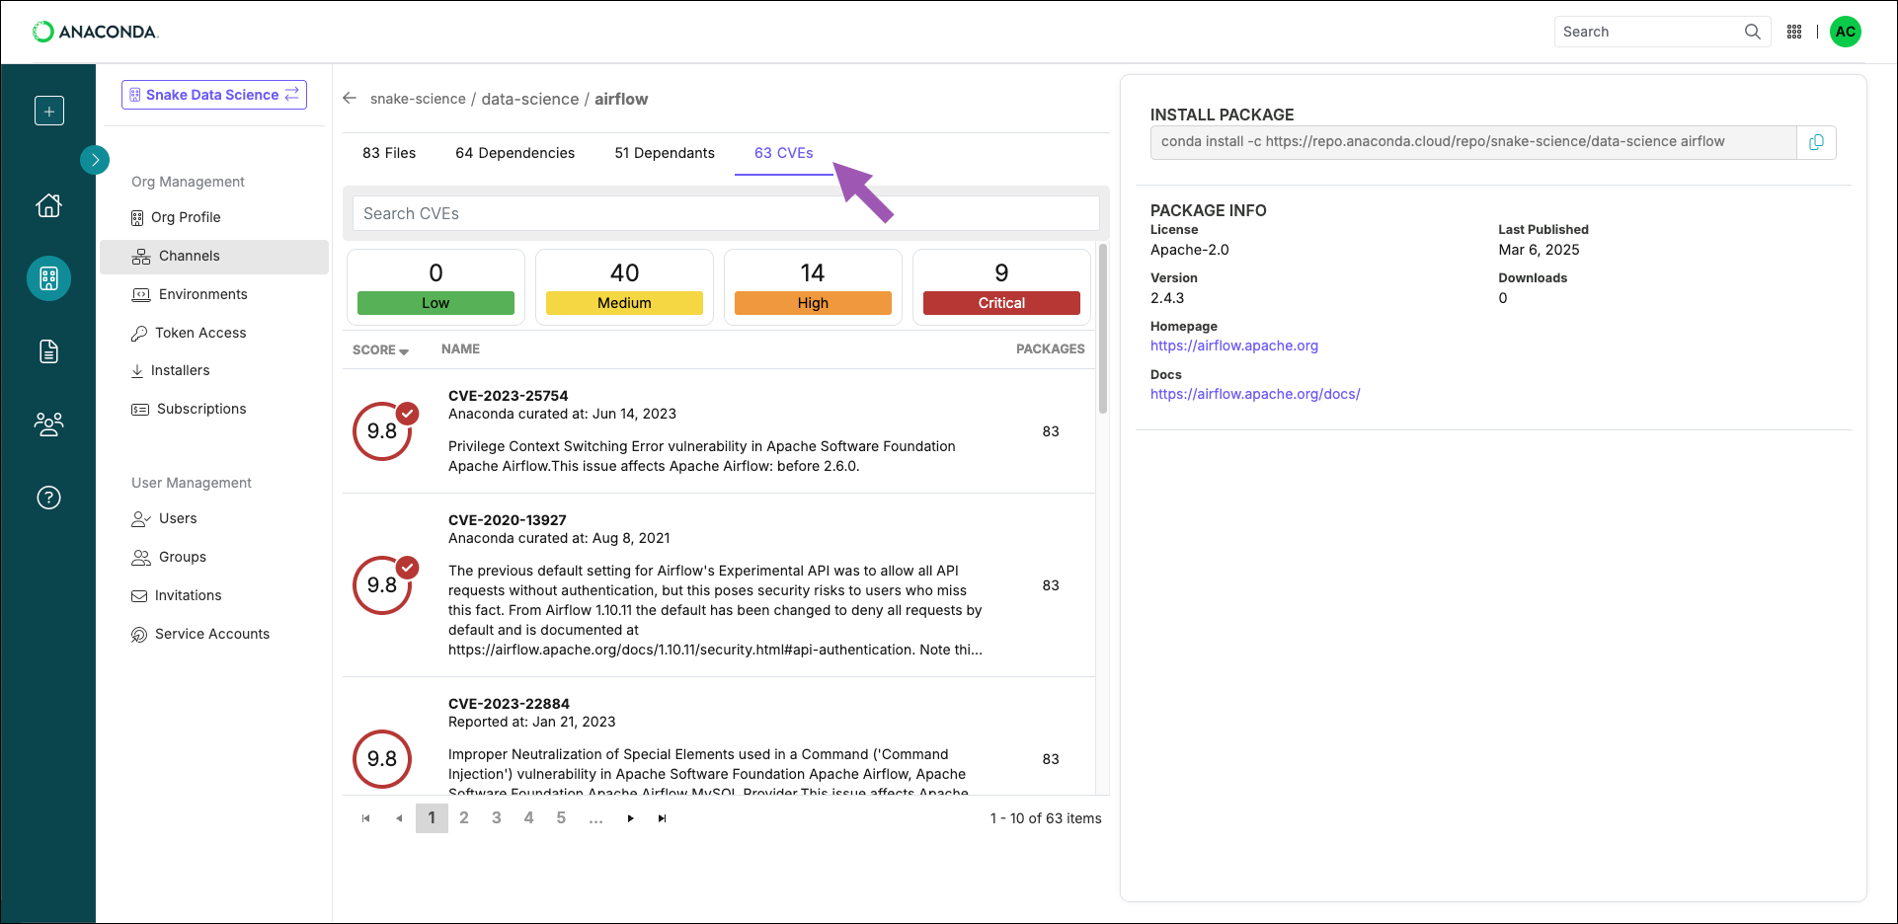
Task: Click 9.8 score badge for CVE-2023-25754
Action: point(382,431)
